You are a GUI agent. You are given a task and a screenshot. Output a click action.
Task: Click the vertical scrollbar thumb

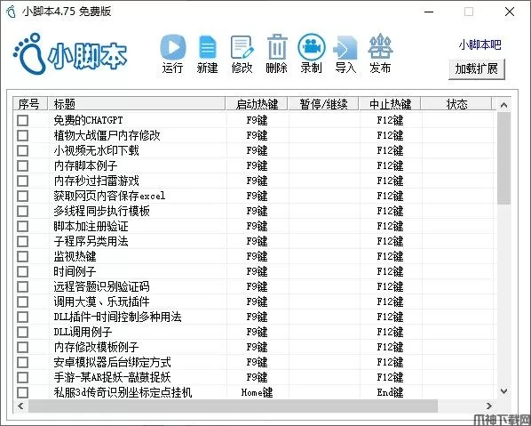coord(503,158)
